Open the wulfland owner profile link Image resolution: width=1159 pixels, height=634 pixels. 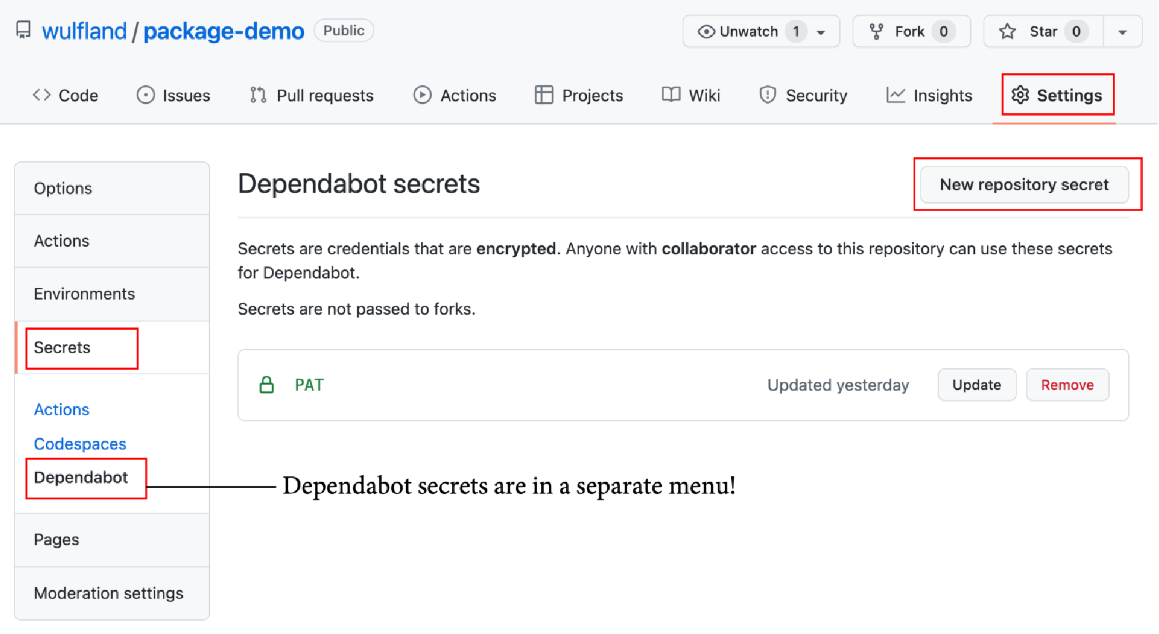pos(84,31)
